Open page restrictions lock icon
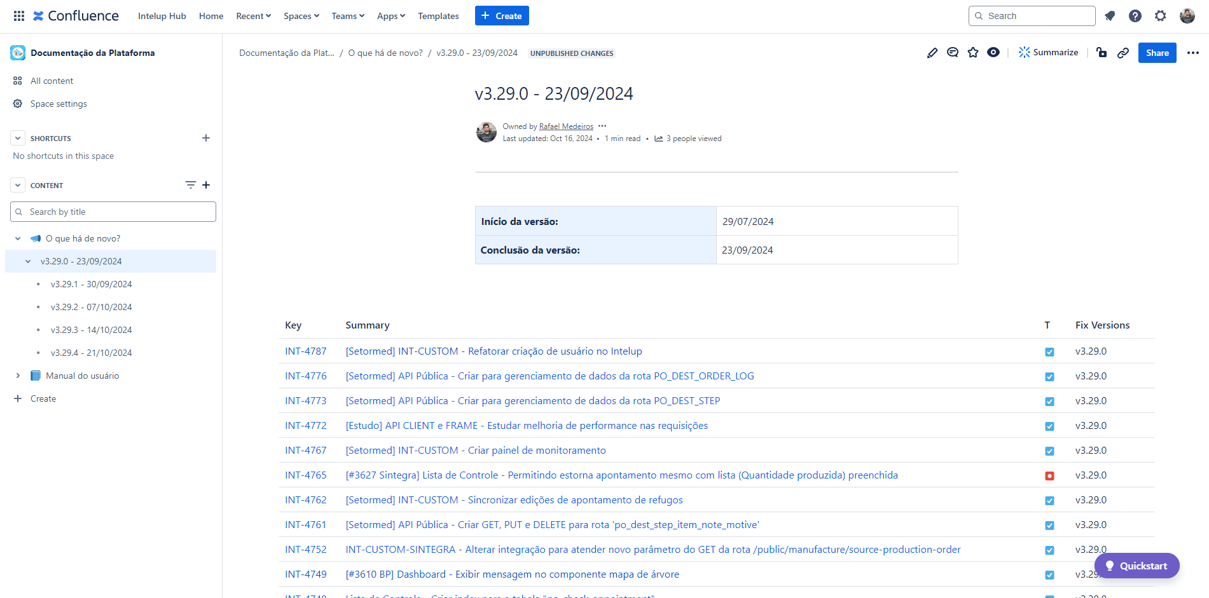 pyautogui.click(x=1102, y=53)
